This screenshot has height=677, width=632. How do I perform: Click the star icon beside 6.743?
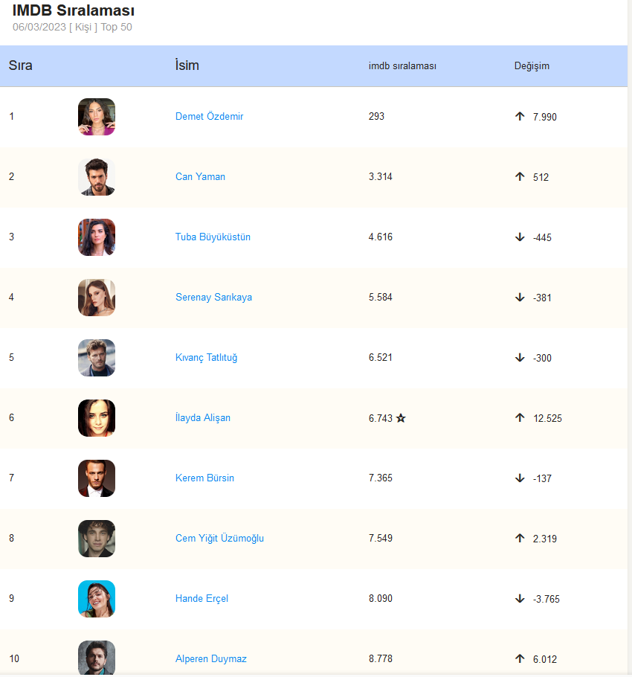pos(401,418)
